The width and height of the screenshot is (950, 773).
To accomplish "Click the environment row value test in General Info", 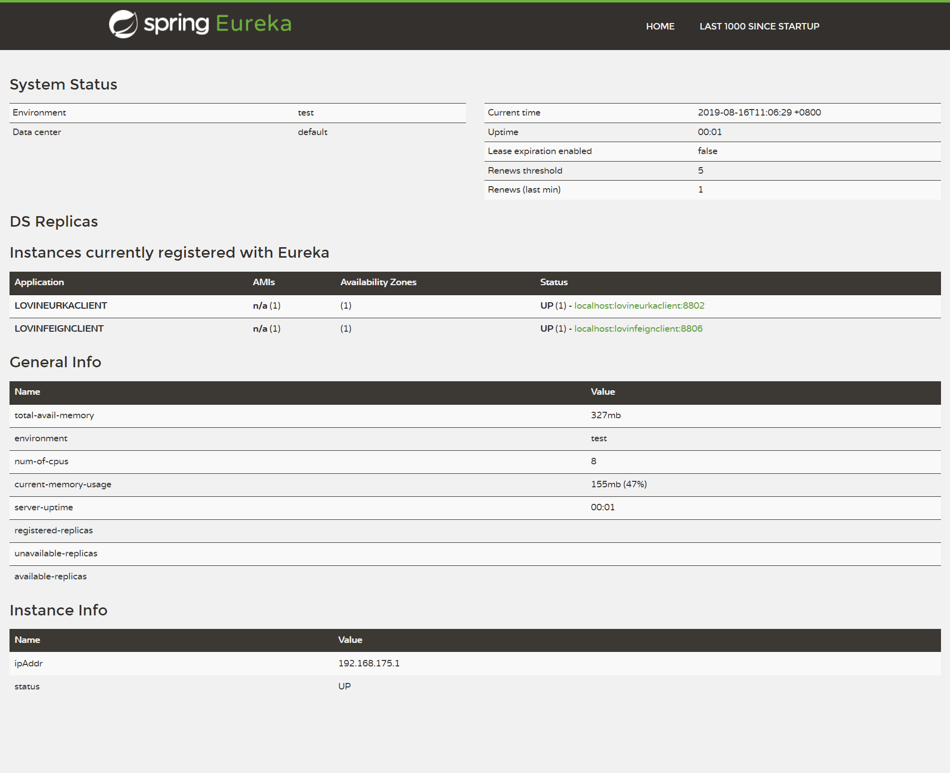I will coord(599,438).
